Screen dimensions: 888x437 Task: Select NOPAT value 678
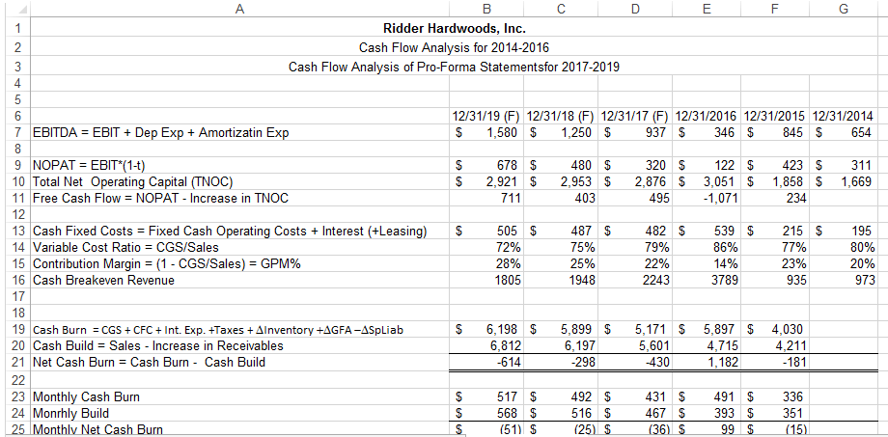pyautogui.click(x=486, y=166)
